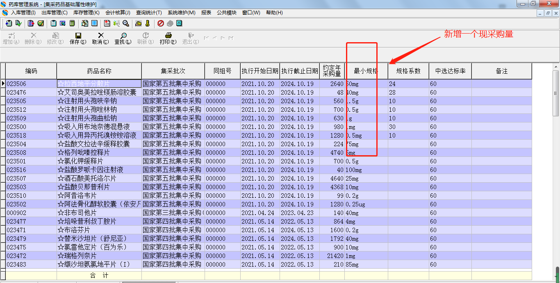
Task: Click the green people figure toolbar icon
Action: point(116,23)
